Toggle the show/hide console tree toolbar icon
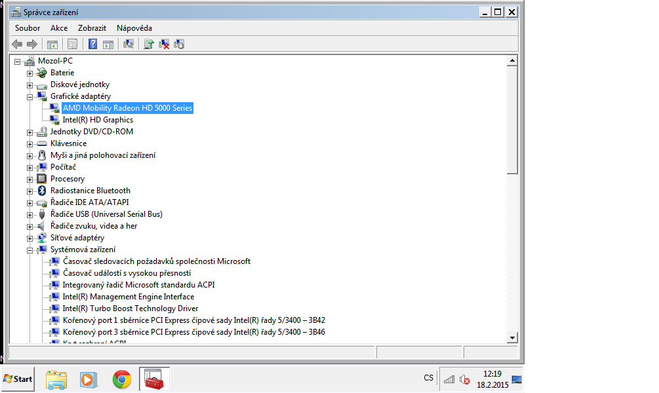This screenshot has width=659, height=393. 52,44
